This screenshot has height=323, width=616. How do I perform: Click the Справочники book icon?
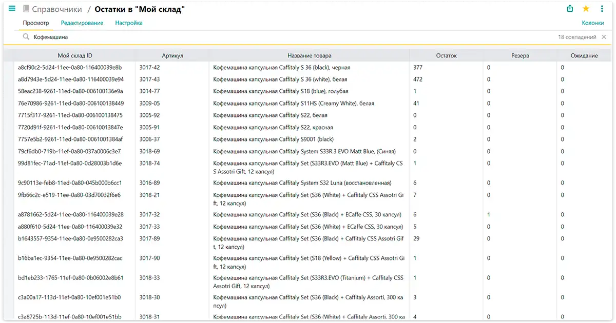tap(26, 9)
